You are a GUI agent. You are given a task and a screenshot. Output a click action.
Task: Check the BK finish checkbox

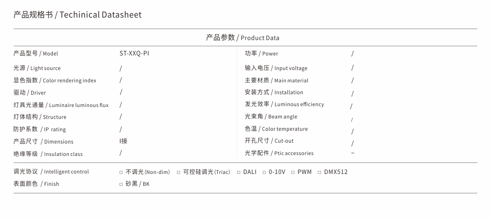121,185
